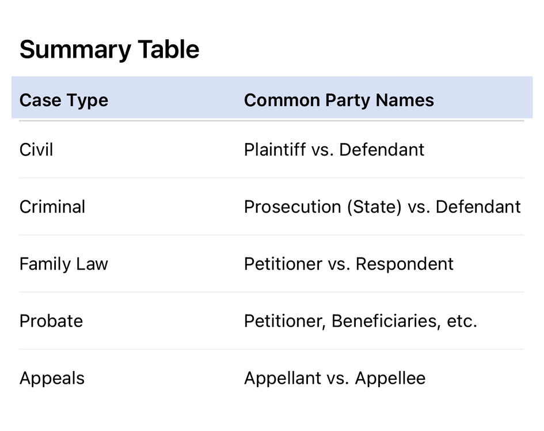Select the Family Law cell

pos(64,264)
